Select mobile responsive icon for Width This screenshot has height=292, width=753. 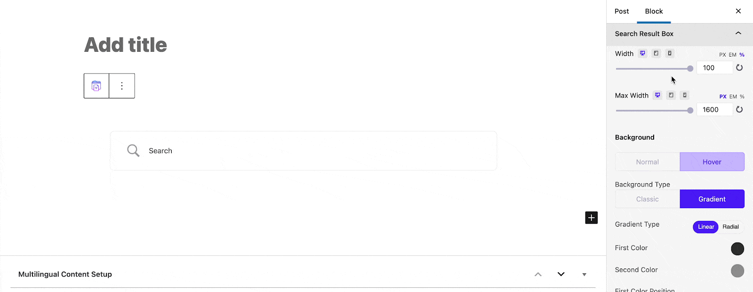(669, 53)
